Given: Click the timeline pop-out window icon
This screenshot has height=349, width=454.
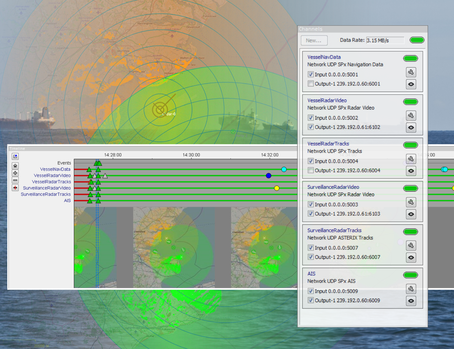Looking at the screenshot, I should (x=15, y=156).
